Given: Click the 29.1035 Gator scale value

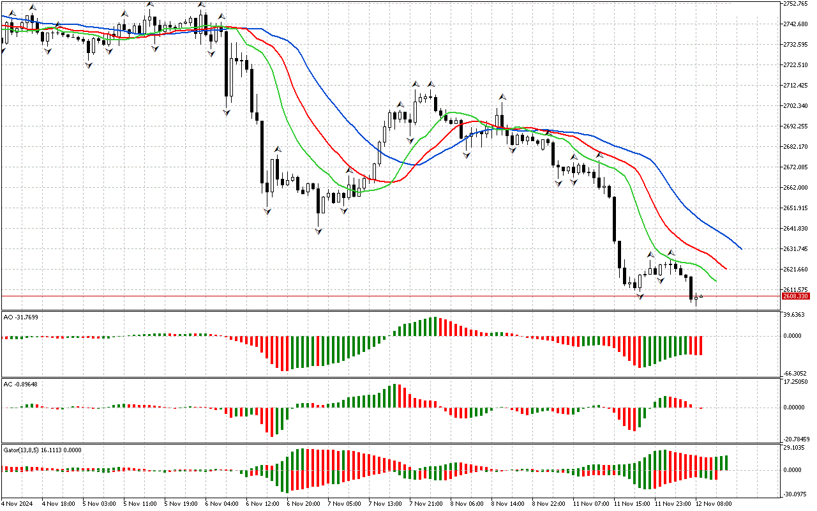Looking at the screenshot, I should [x=795, y=448].
